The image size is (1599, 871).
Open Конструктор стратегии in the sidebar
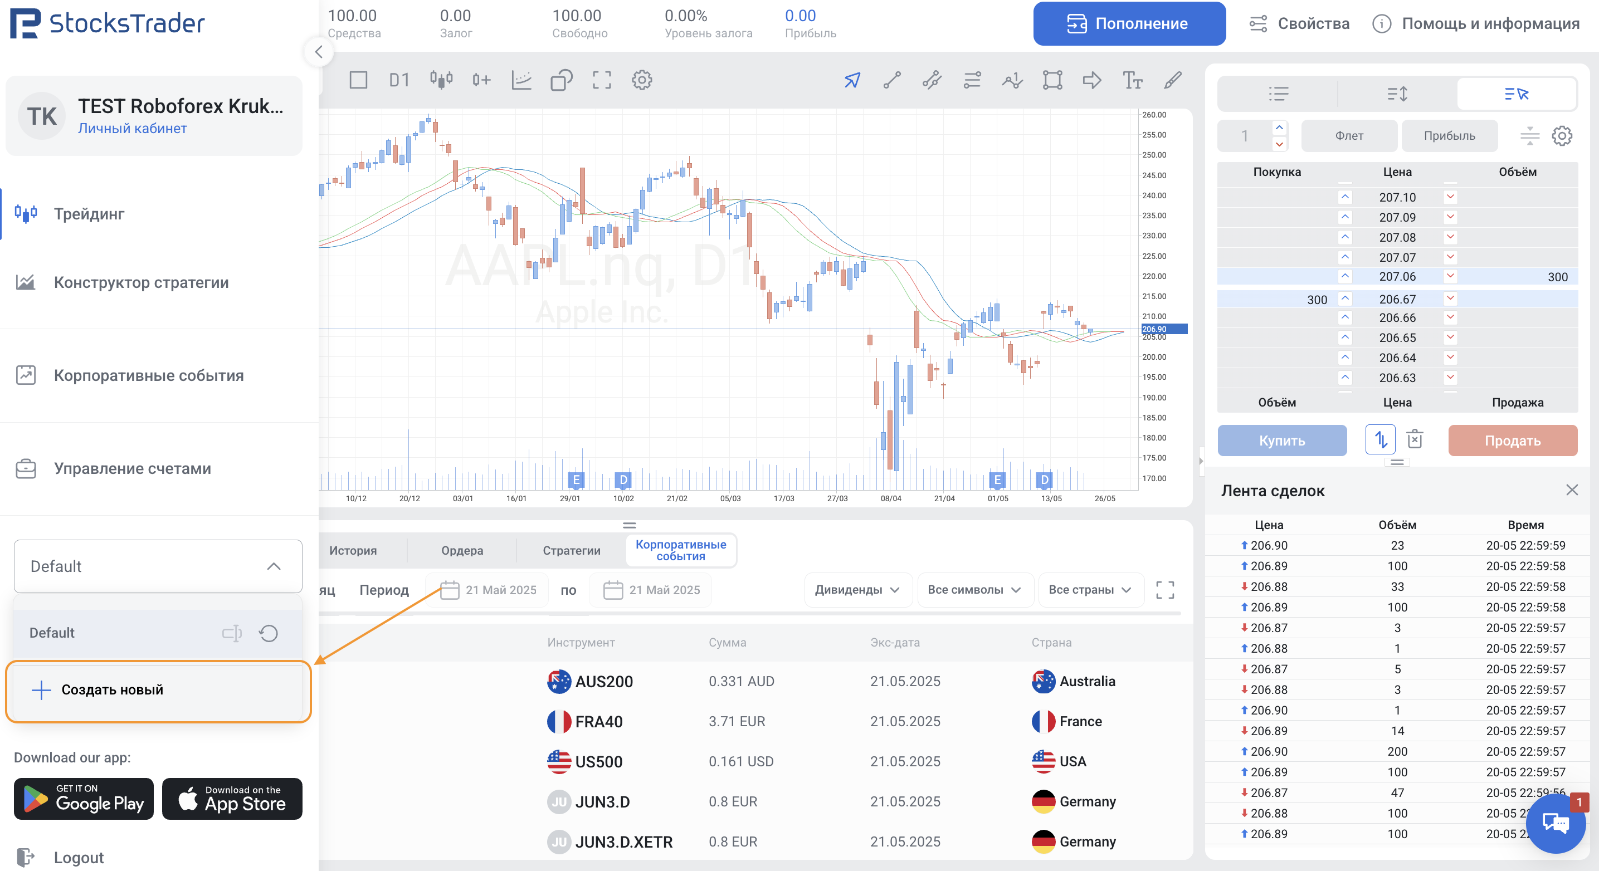[141, 282]
